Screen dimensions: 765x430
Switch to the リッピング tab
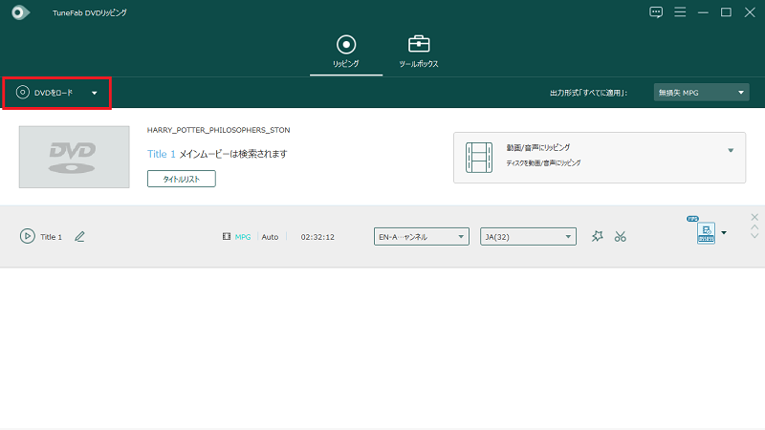346,52
